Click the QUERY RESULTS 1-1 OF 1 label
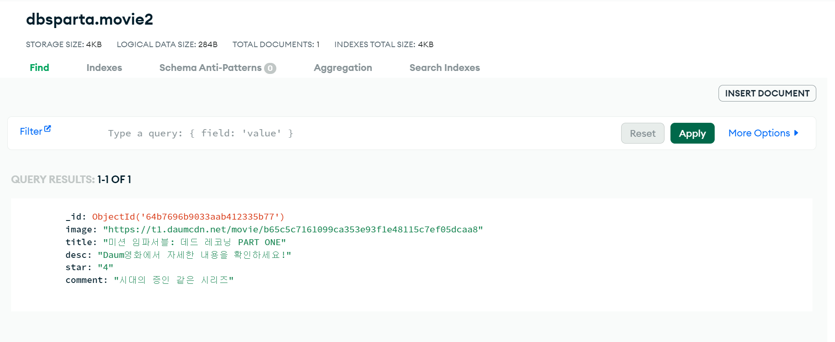Viewport: 835px width, 342px height. point(71,179)
